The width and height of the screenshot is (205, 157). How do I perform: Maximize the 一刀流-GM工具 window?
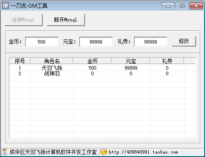[x=182, y=6]
